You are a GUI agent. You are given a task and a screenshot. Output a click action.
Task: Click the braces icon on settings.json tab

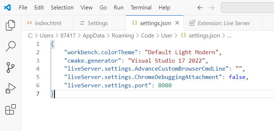(135, 23)
